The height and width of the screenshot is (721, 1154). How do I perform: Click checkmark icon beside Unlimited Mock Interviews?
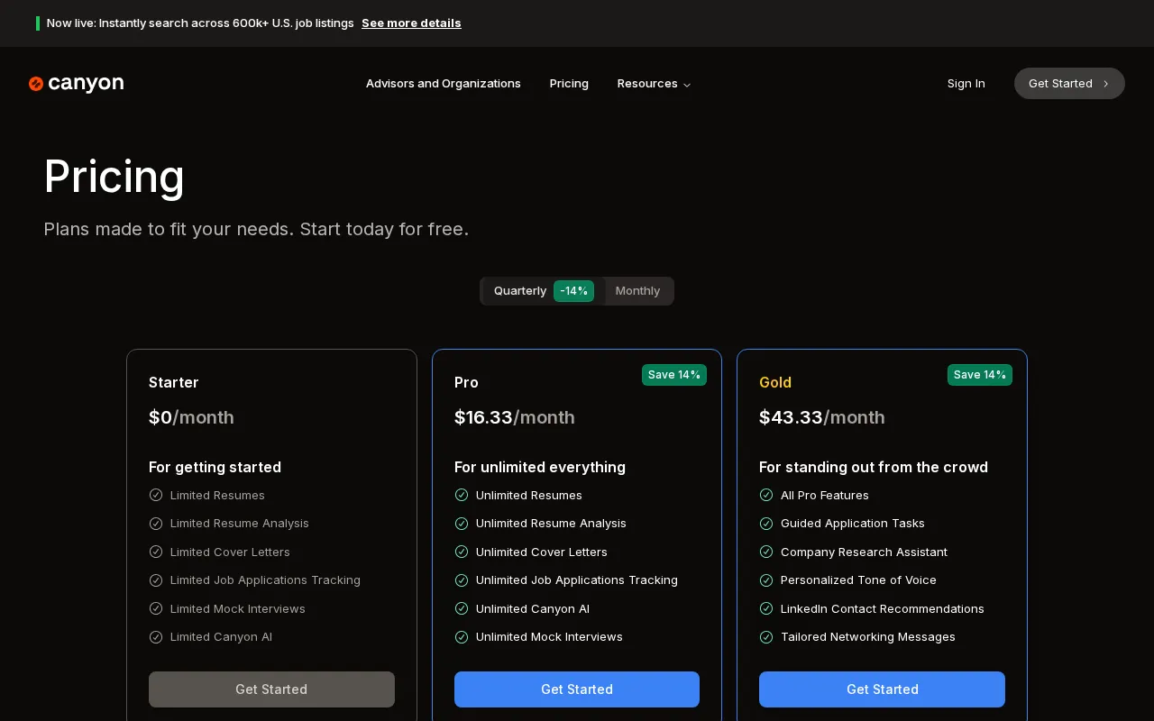tap(462, 637)
